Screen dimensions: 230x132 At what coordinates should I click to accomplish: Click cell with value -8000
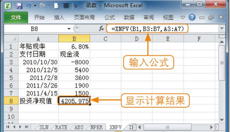pos(74,62)
